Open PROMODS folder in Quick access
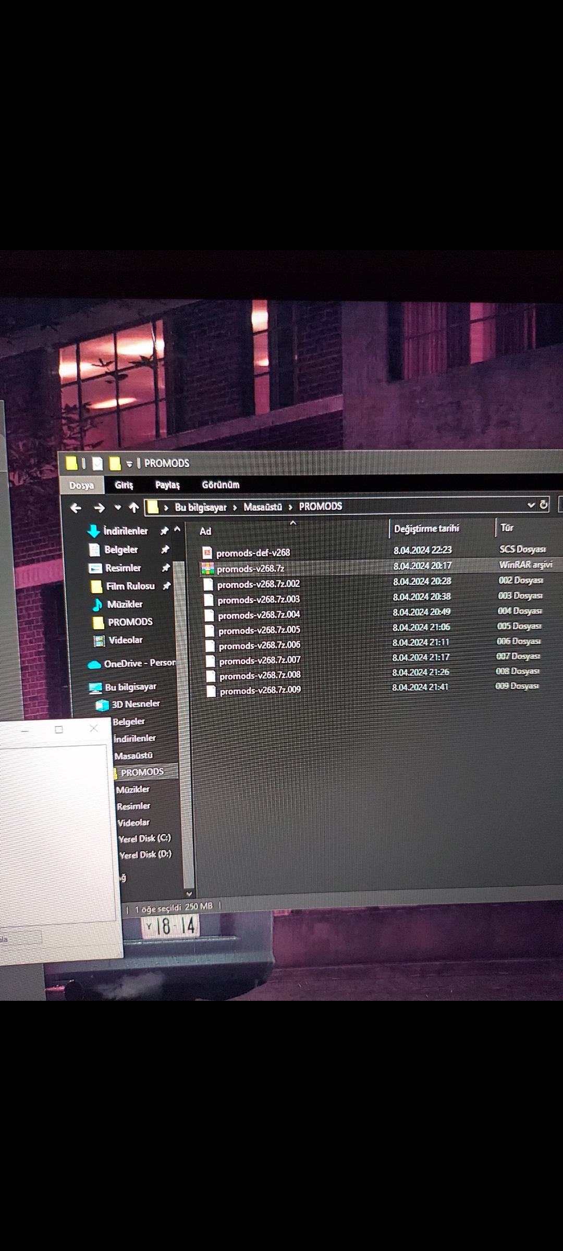Viewport: 563px width, 1251px height. coord(130,622)
